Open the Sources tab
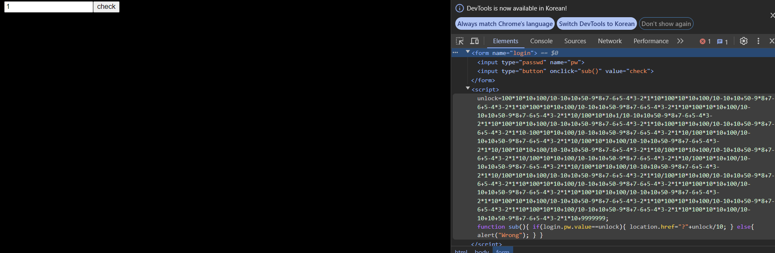775x253 pixels. point(575,41)
